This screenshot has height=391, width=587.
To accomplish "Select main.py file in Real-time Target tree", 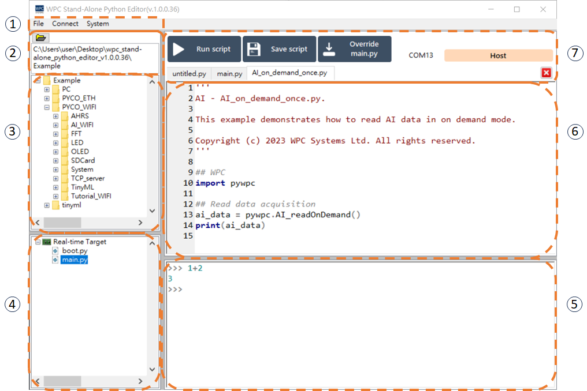I will (75, 260).
